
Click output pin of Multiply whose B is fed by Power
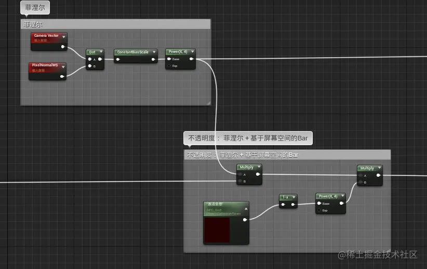pyautogui.click(x=378, y=176)
